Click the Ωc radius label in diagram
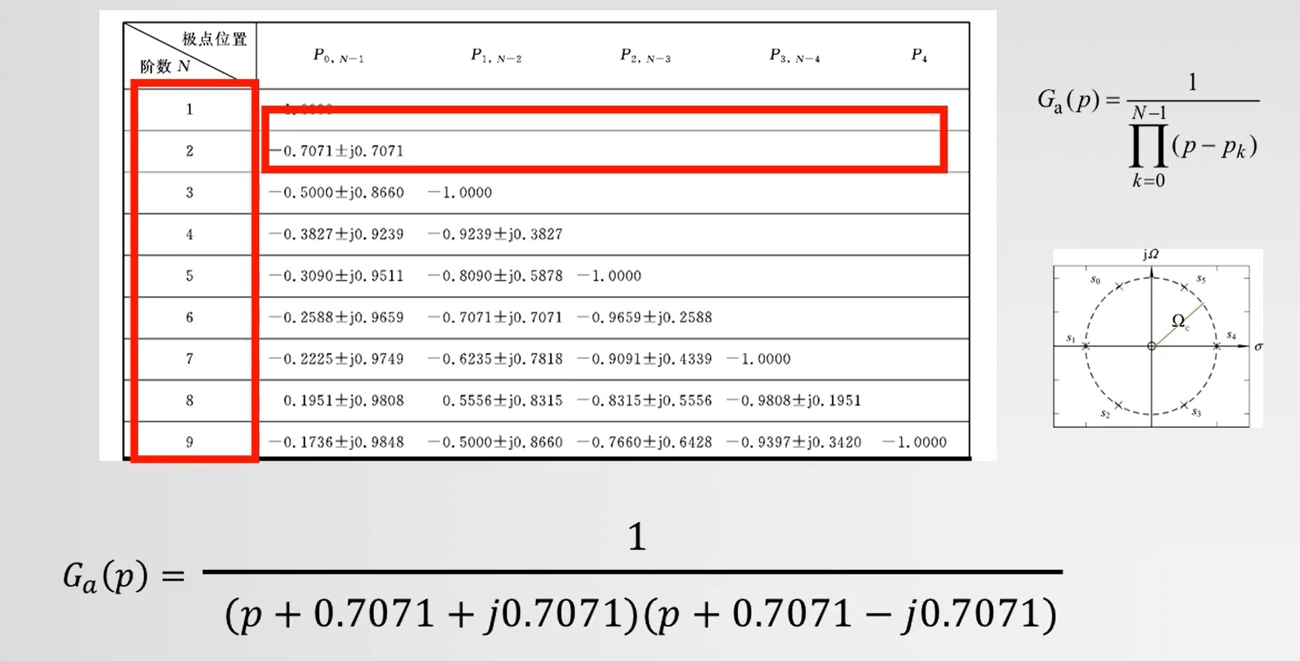 (x=1181, y=321)
